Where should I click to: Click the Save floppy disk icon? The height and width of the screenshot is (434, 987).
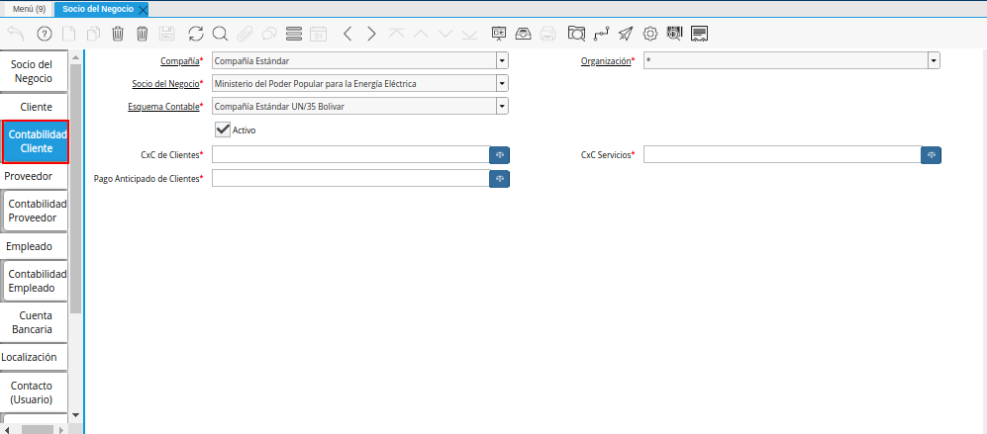pos(166,34)
